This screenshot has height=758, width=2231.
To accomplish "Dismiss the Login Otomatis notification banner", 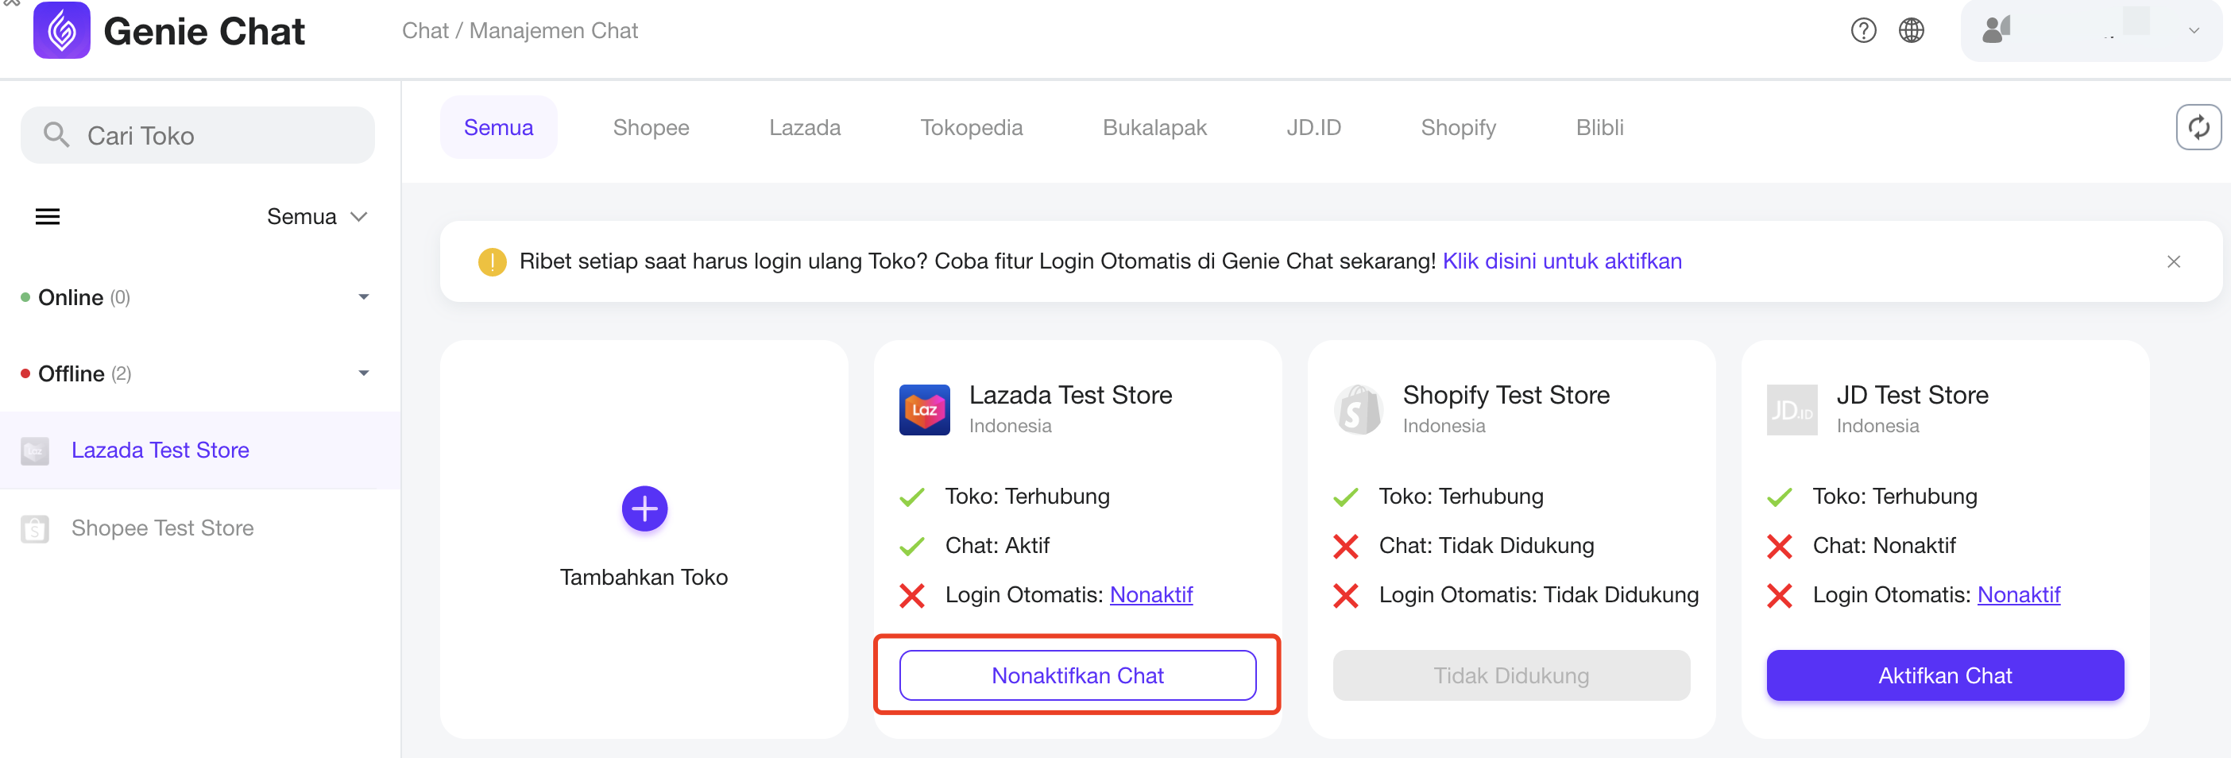I will click(x=2174, y=261).
